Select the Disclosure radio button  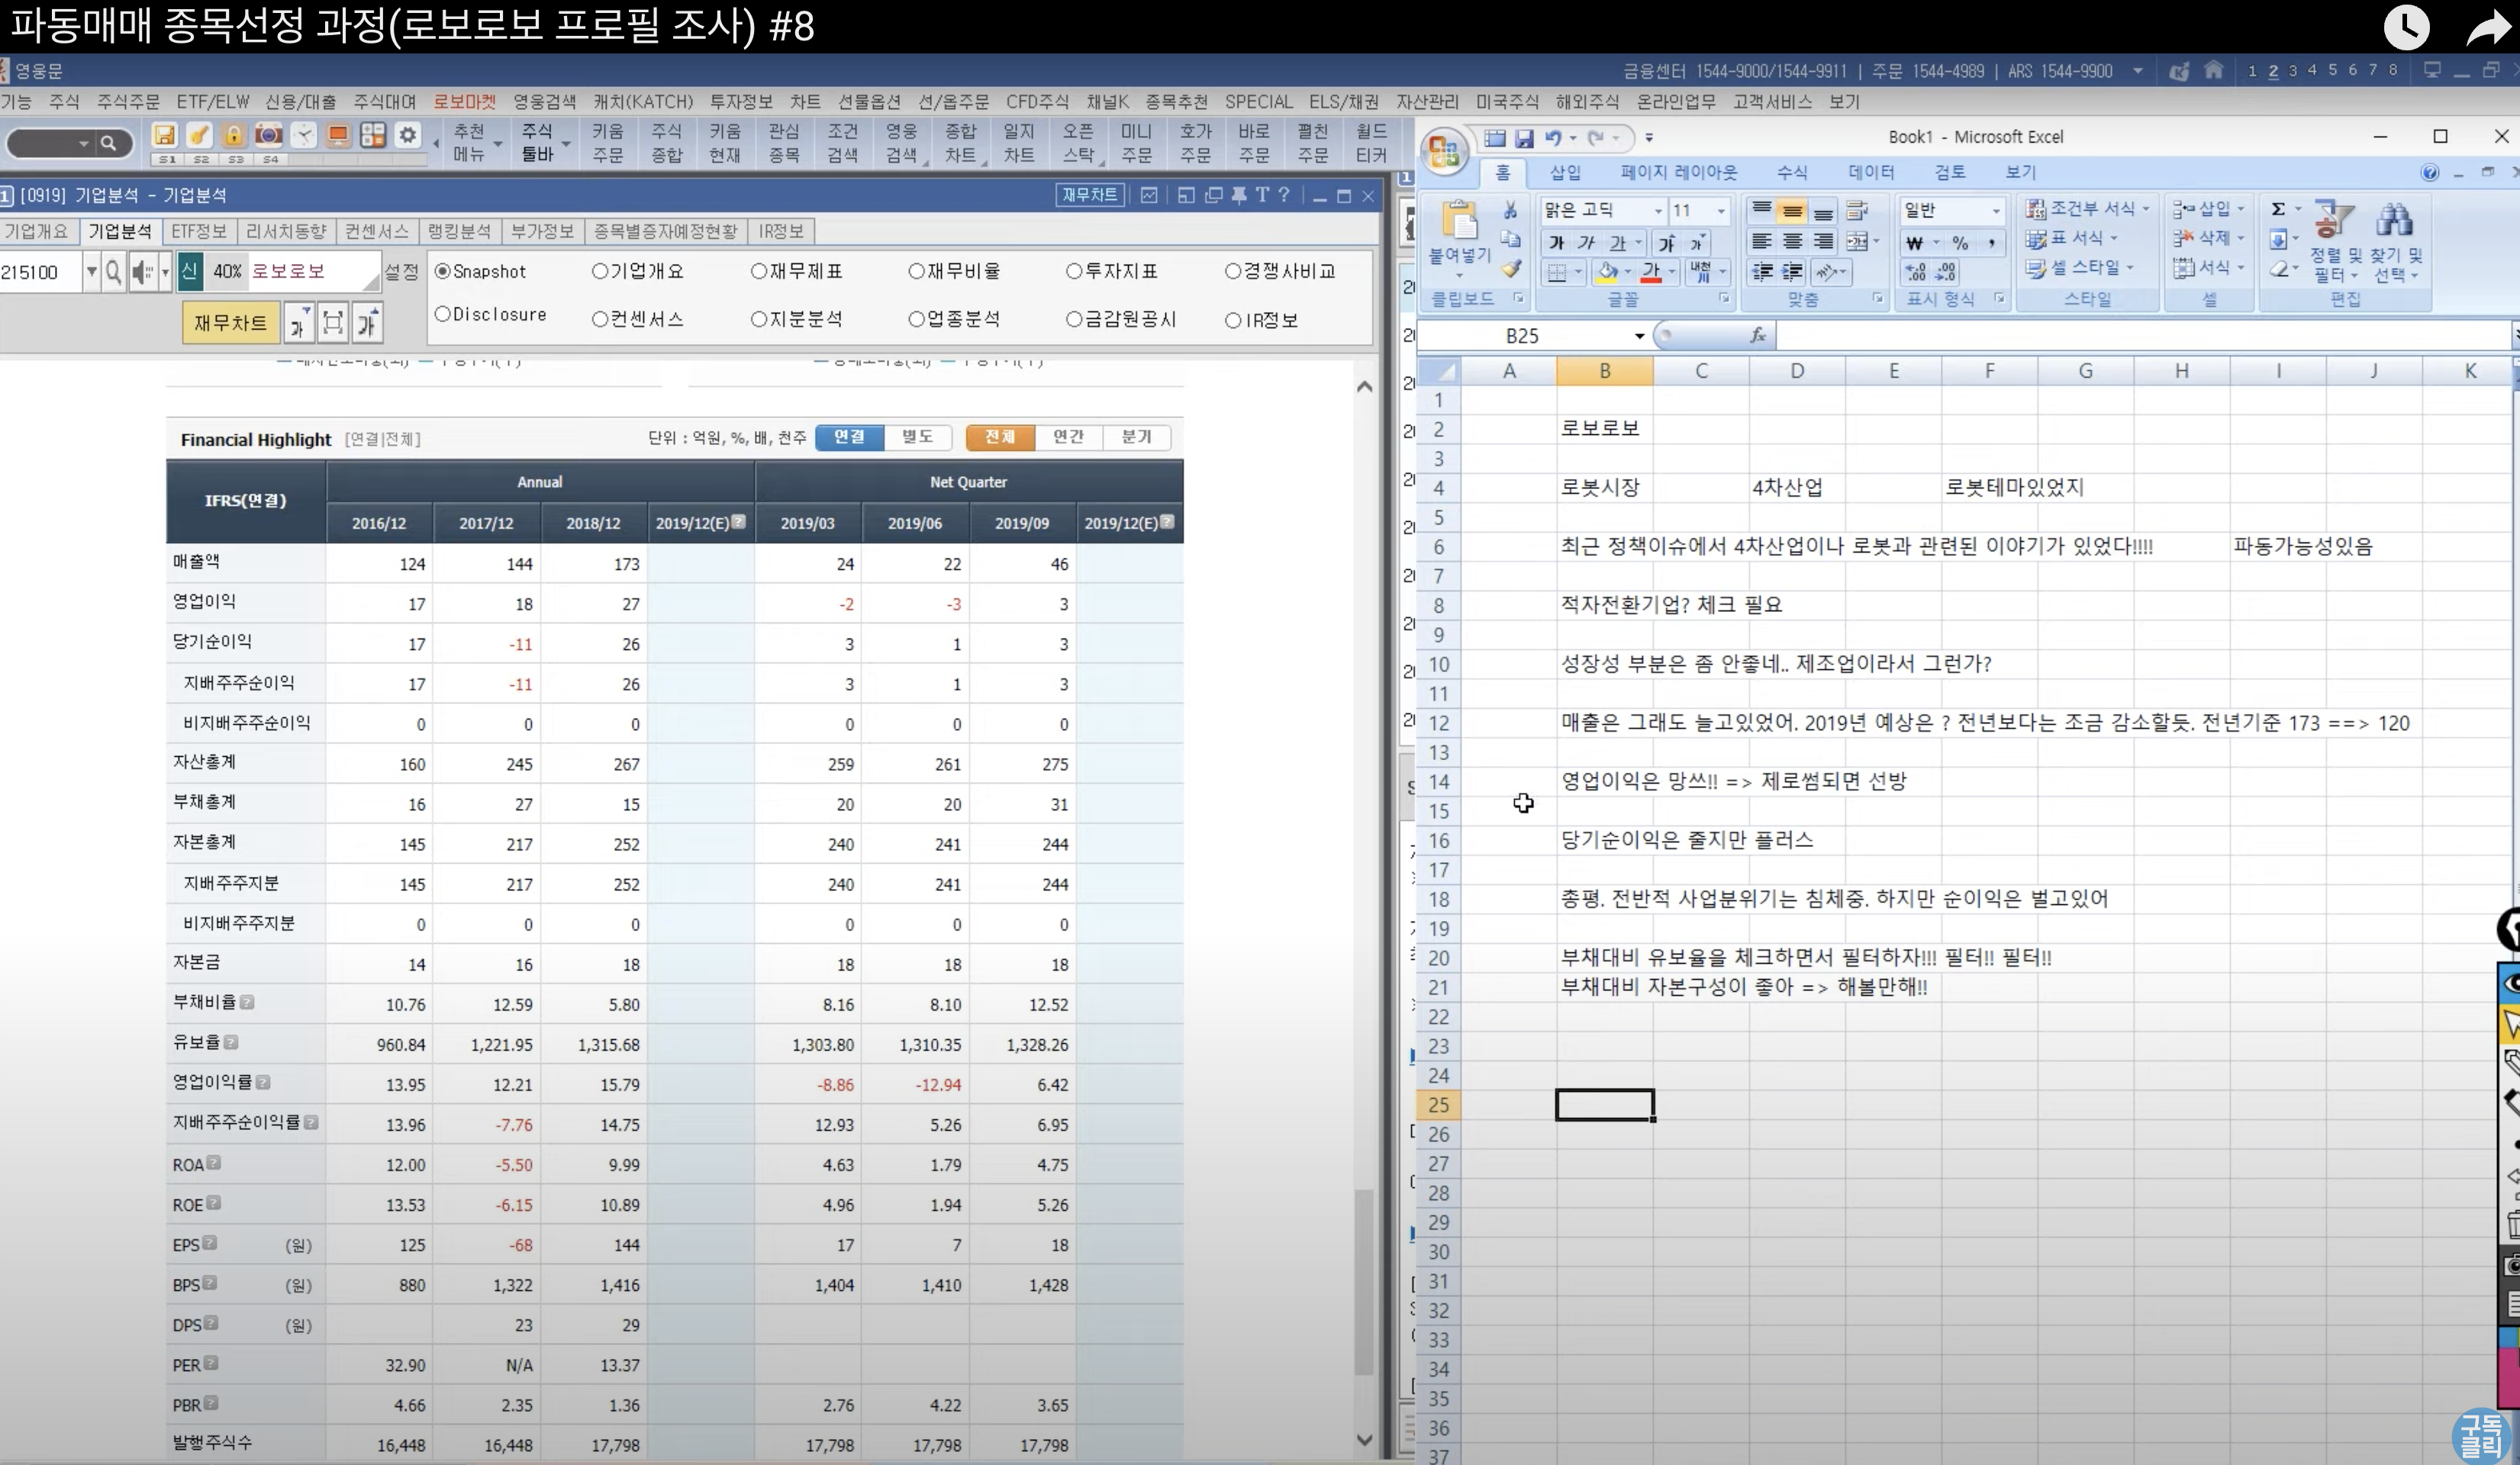click(x=443, y=314)
